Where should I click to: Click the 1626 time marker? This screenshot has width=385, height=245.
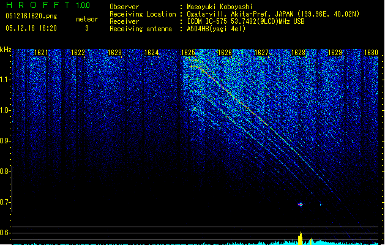coord(225,53)
